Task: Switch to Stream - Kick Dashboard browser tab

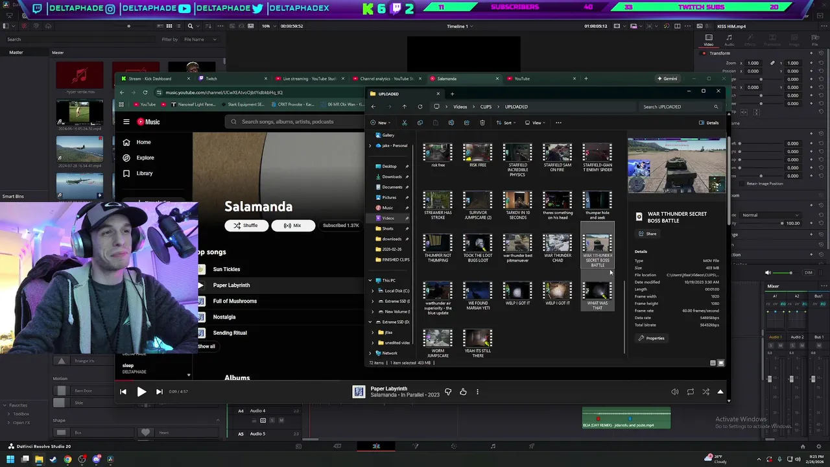Action: point(154,78)
